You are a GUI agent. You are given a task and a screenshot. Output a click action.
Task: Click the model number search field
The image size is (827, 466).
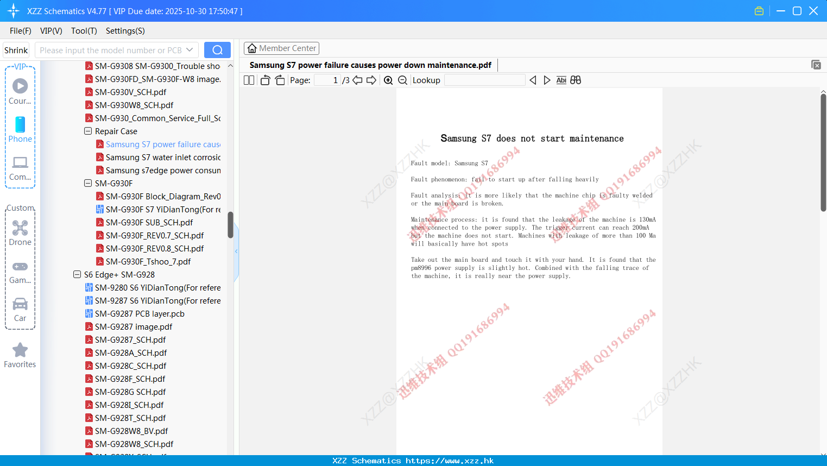pyautogui.click(x=111, y=50)
